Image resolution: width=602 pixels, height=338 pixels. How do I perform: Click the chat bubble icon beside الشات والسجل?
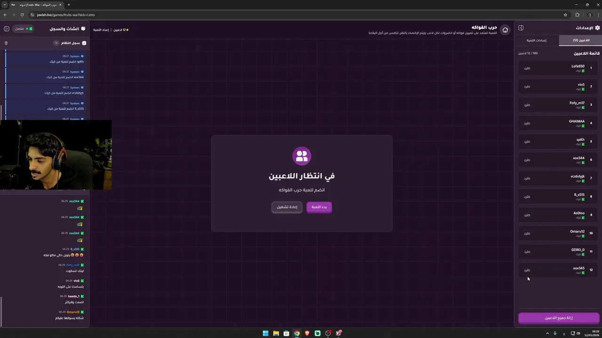pyautogui.click(x=83, y=29)
